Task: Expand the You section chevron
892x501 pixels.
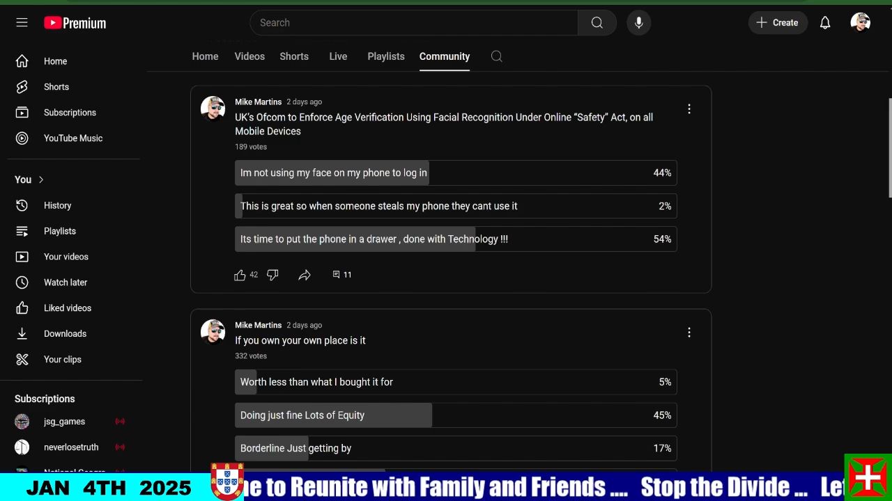Action: [41, 180]
